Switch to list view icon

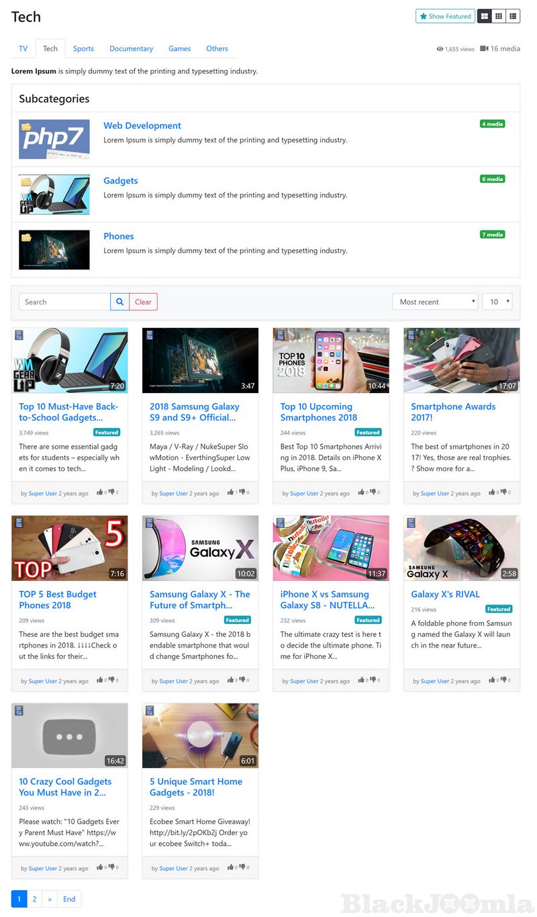point(513,16)
